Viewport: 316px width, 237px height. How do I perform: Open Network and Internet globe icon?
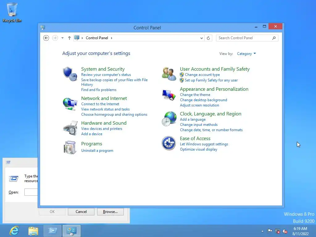point(70,104)
